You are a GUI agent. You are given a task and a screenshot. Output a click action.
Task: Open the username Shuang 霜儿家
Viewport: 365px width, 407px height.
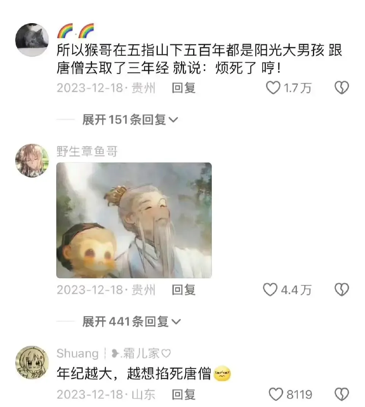pos(114,353)
